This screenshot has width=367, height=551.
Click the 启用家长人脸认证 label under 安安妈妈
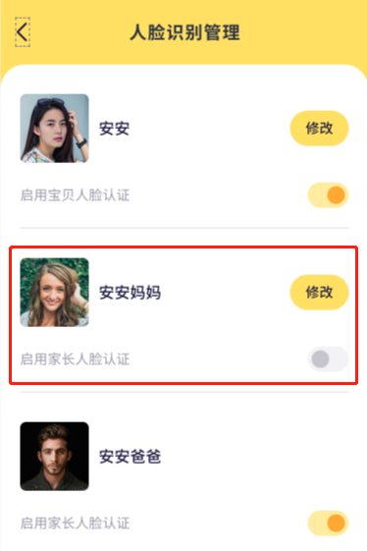75,359
